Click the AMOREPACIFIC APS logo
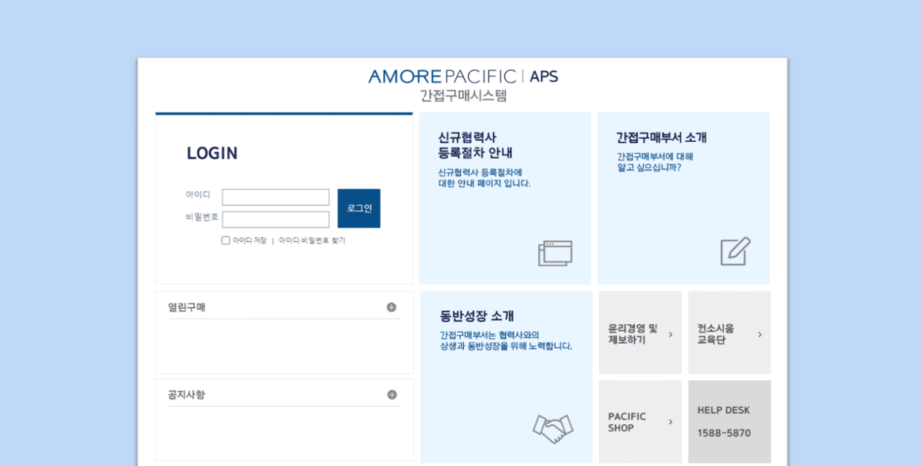 point(463,76)
